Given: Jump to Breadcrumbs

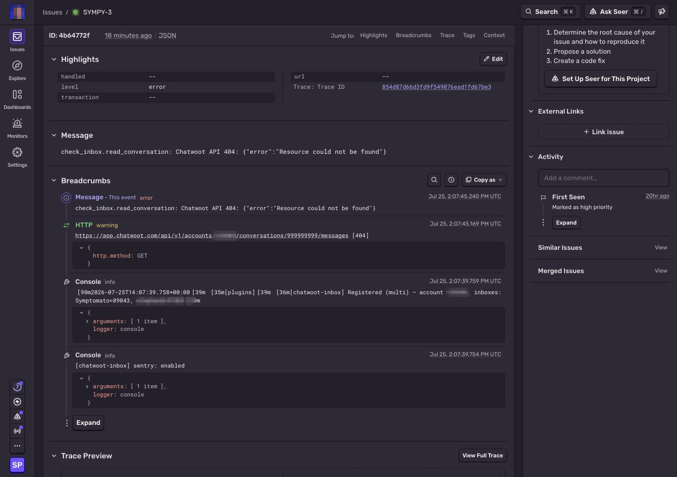Looking at the screenshot, I should point(413,35).
